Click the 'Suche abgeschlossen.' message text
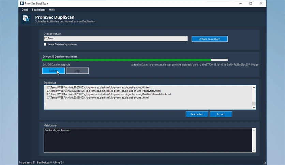This screenshot has width=285, height=165. click(x=58, y=130)
